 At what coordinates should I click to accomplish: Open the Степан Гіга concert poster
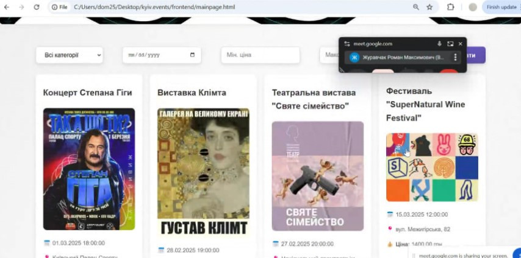click(x=89, y=169)
